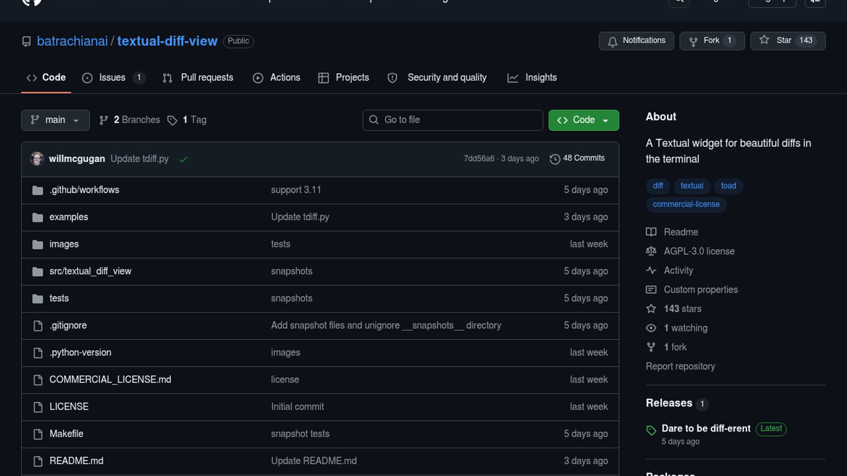Click the green commit status checkmark

pyautogui.click(x=183, y=159)
